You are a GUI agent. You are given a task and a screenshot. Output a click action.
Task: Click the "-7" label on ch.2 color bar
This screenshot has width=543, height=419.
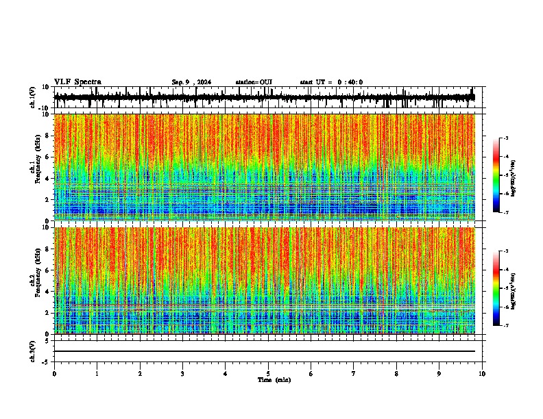tap(505, 325)
